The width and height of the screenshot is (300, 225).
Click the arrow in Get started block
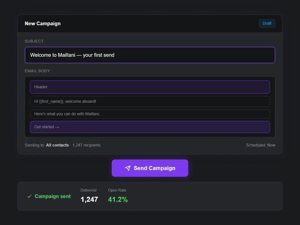57,127
